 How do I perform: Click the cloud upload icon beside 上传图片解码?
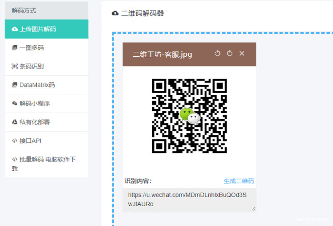tap(15, 29)
